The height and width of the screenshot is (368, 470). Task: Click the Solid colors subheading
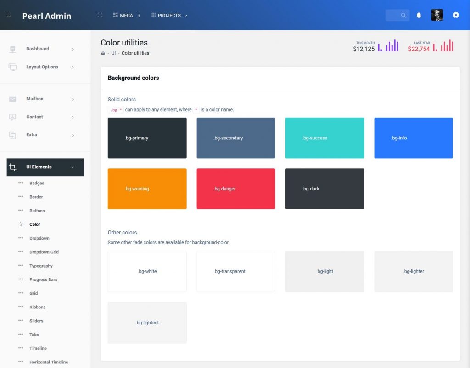tap(122, 100)
